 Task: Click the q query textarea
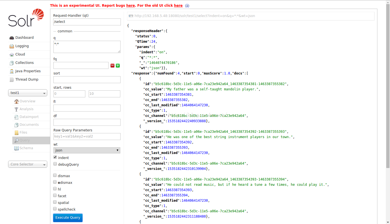pos(87,47)
